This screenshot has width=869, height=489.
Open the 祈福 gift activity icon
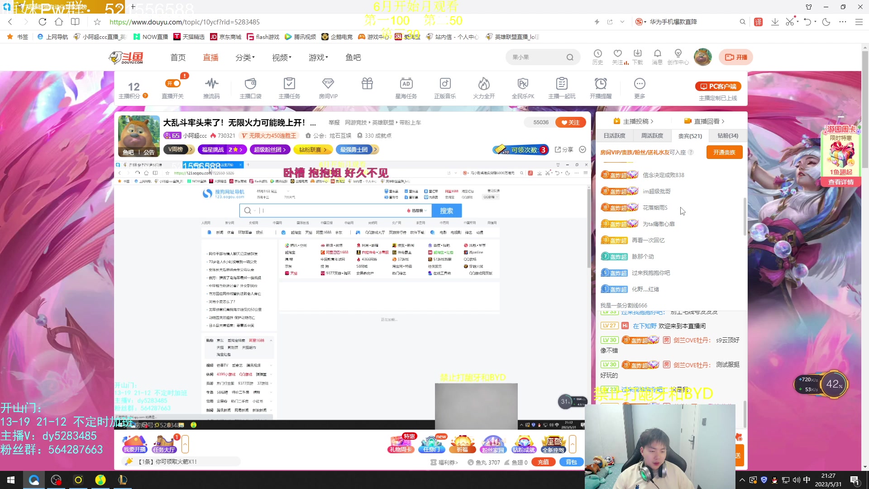pyautogui.click(x=462, y=443)
